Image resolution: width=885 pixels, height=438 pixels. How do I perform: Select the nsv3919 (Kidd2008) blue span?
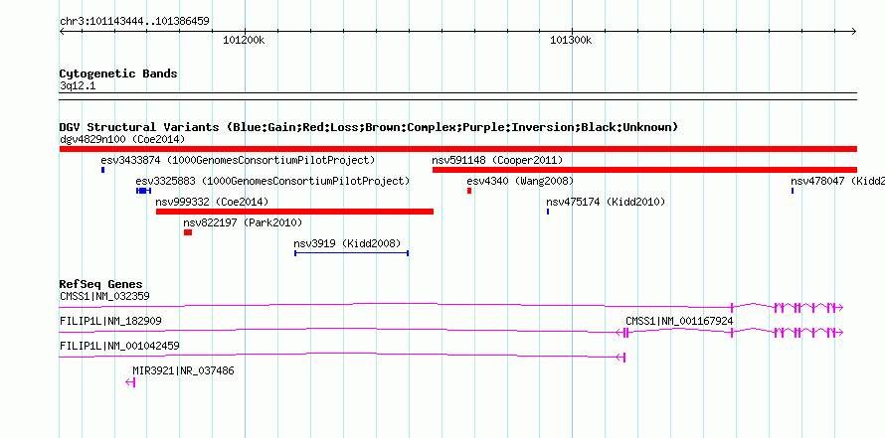pos(351,253)
